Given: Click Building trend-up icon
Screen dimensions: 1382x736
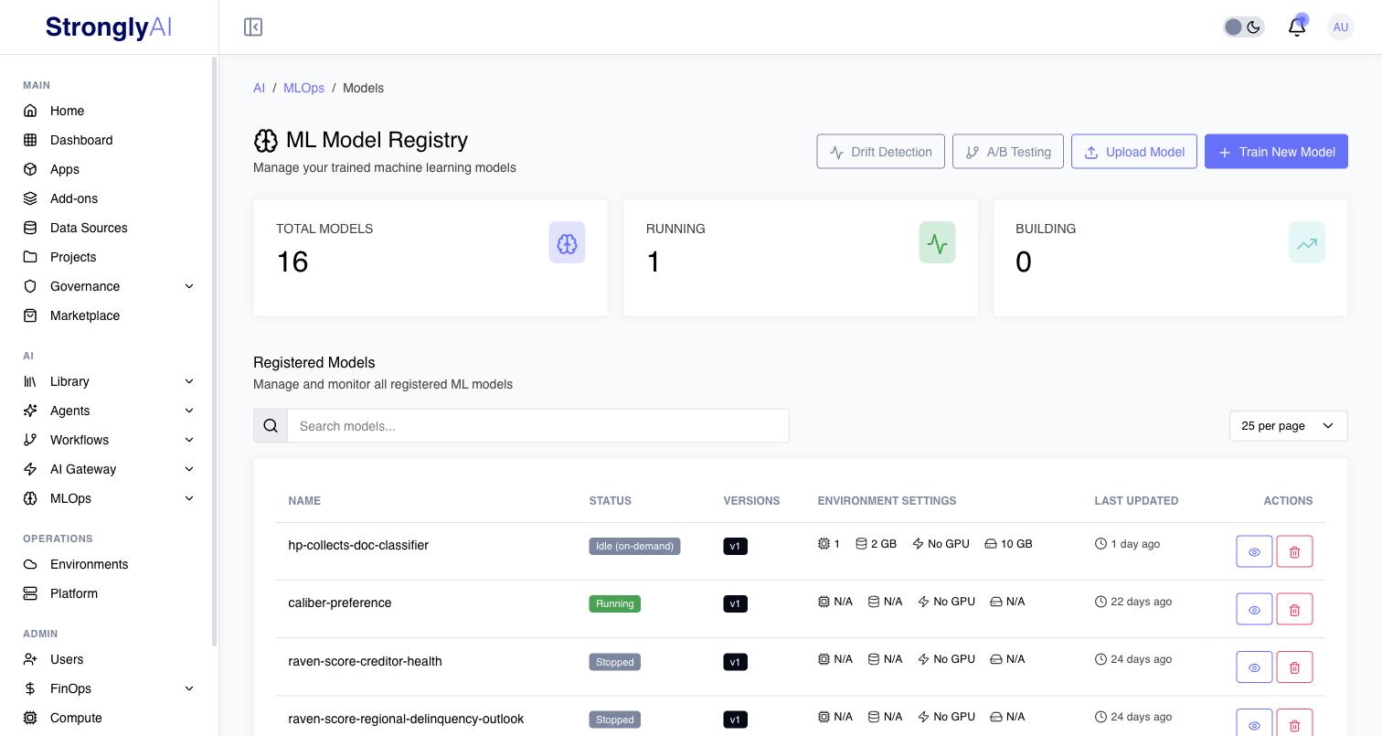Looking at the screenshot, I should (1306, 243).
